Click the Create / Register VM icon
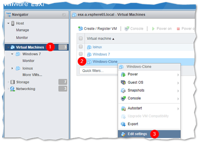199x143 pixels. pyautogui.click(x=81, y=28)
